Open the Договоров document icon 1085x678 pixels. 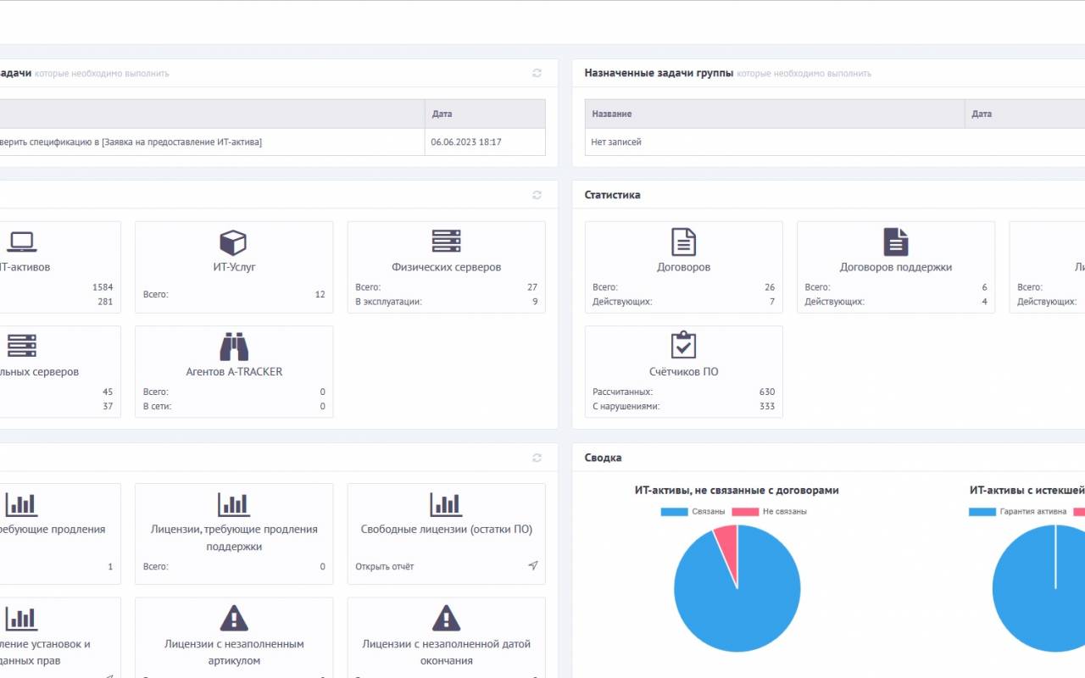[683, 242]
